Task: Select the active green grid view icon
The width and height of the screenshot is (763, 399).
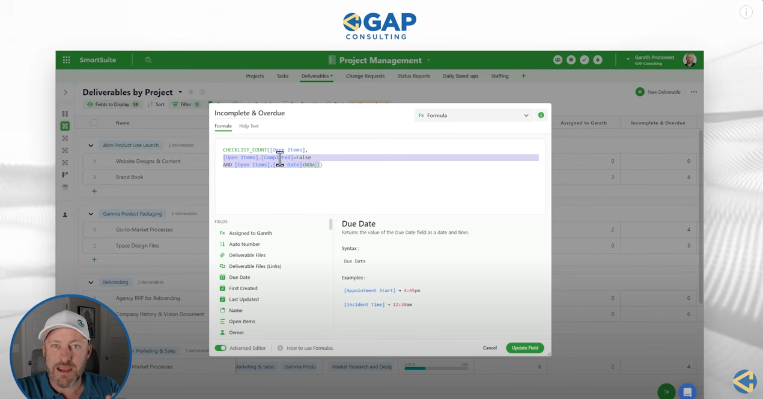Action: tap(65, 126)
